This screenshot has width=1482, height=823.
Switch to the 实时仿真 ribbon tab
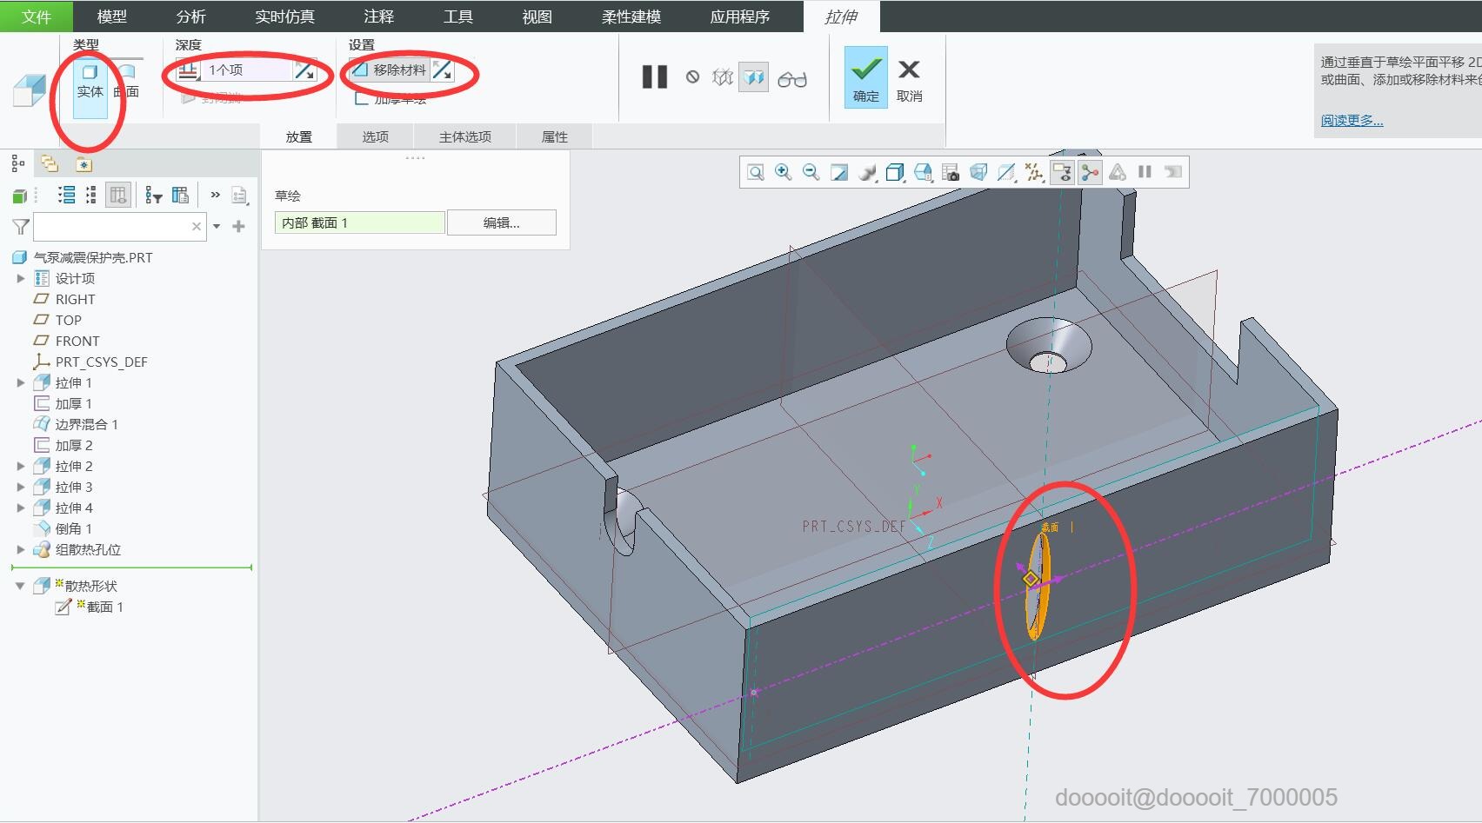coord(285,17)
